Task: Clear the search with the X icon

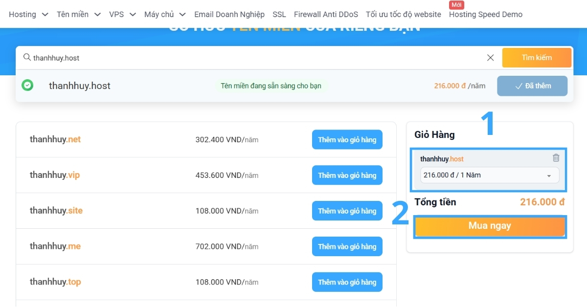Action: [490, 57]
